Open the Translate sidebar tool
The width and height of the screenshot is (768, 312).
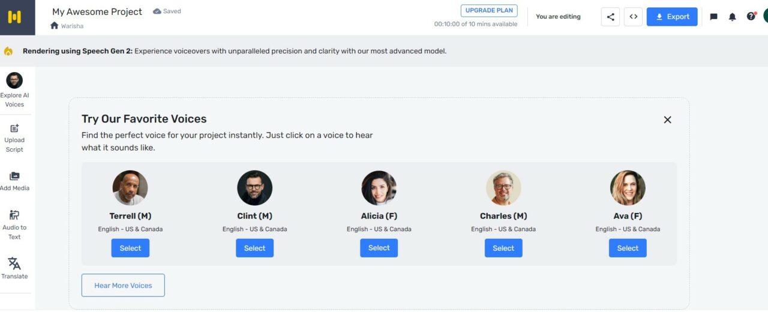[x=14, y=268]
